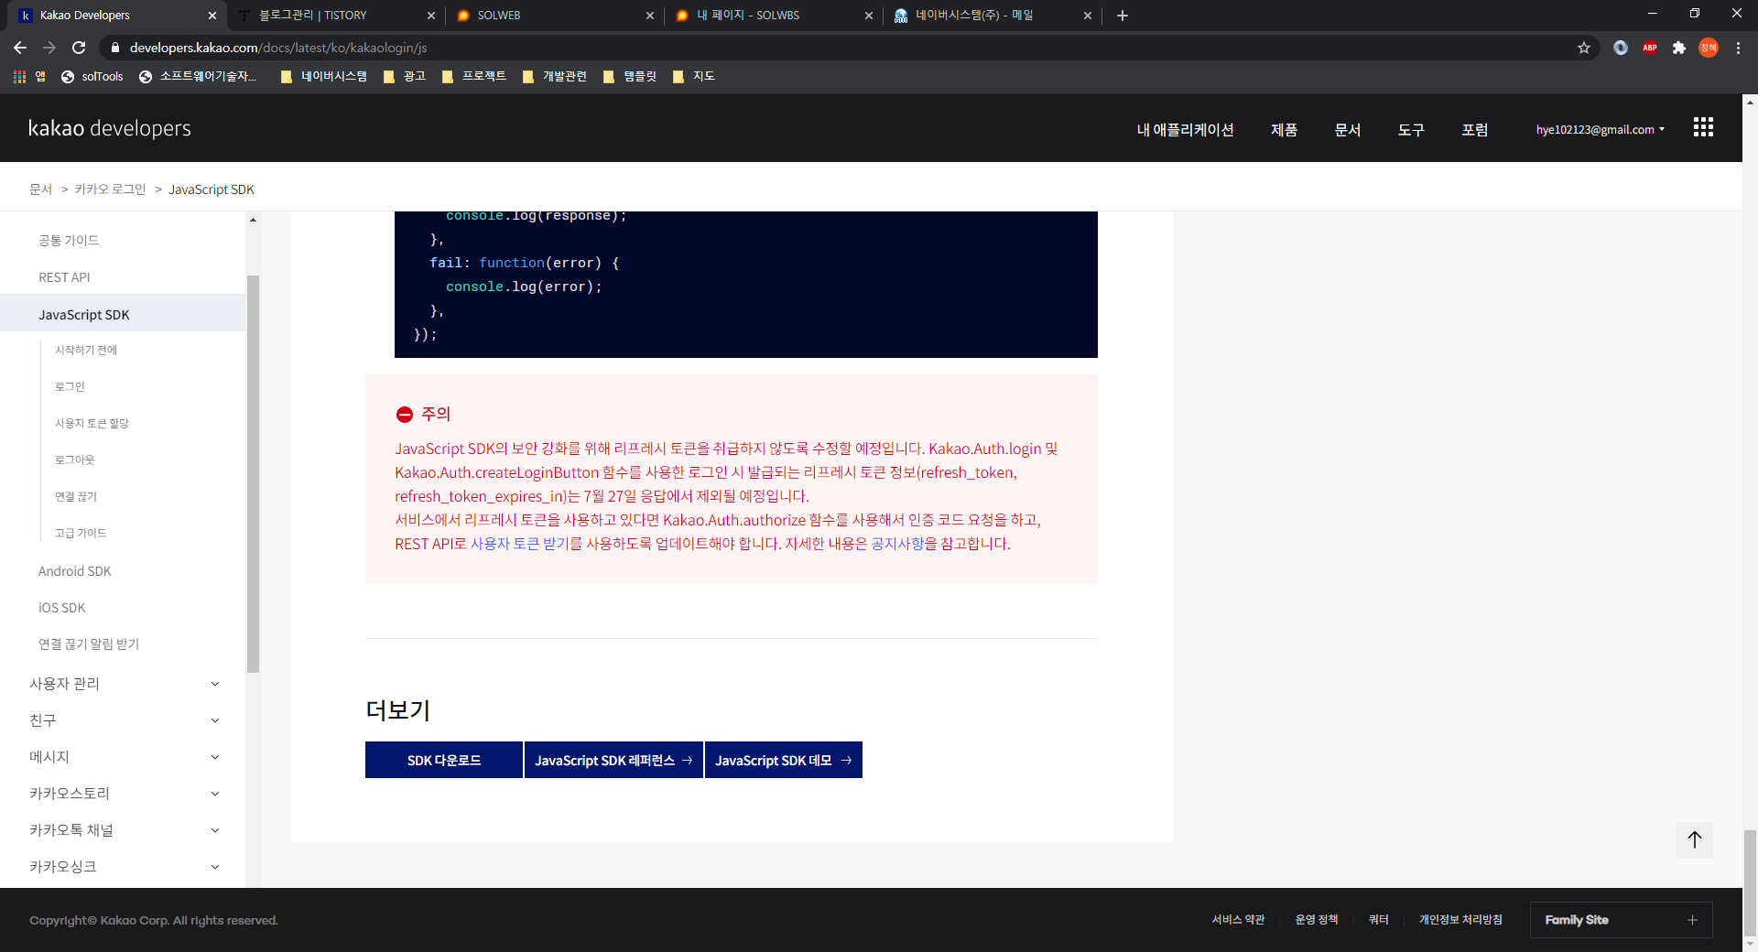Click the site lock icon in address bar

(x=114, y=48)
